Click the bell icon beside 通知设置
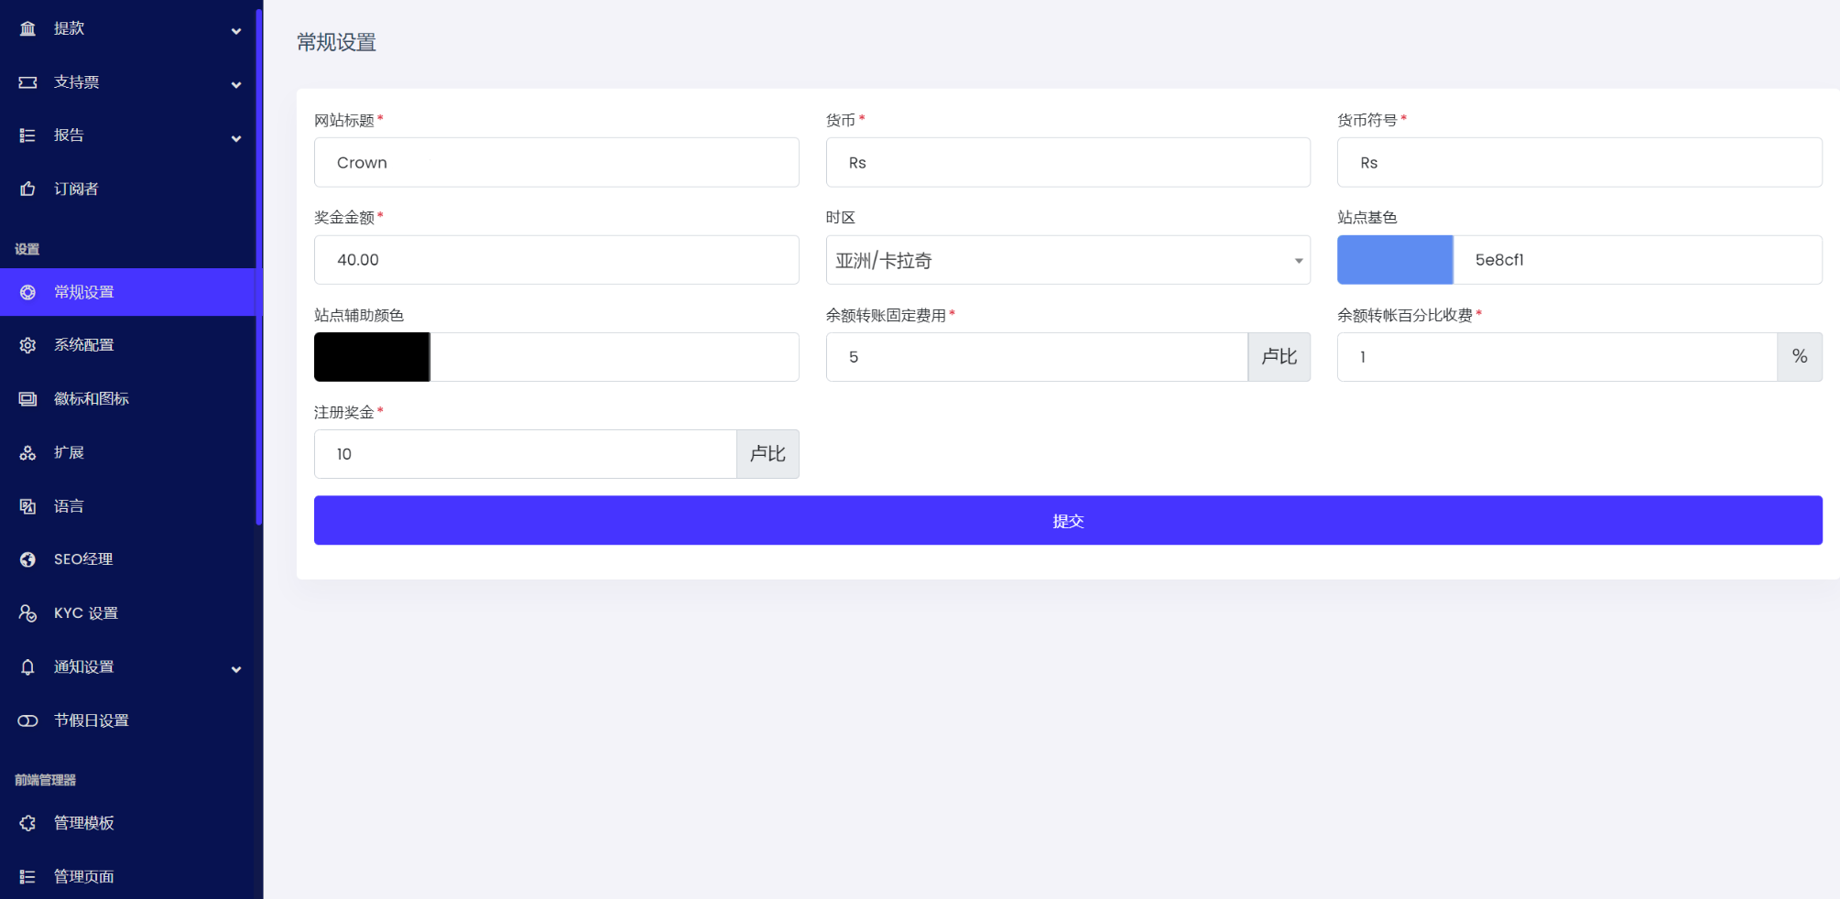The height and width of the screenshot is (899, 1840). click(27, 666)
